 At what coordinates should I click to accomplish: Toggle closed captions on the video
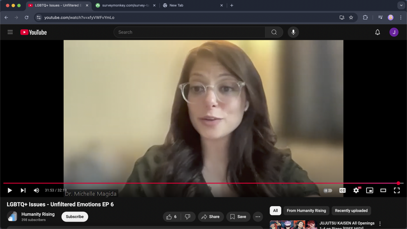[x=342, y=190]
